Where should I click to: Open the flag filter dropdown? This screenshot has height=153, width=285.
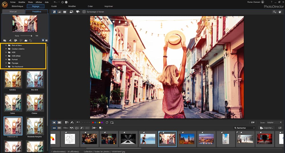(72, 128)
